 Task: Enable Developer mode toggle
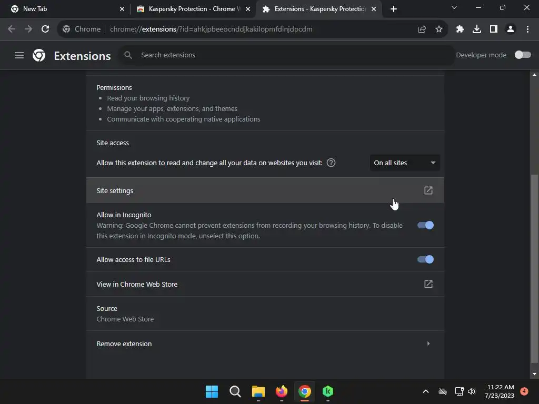click(523, 55)
